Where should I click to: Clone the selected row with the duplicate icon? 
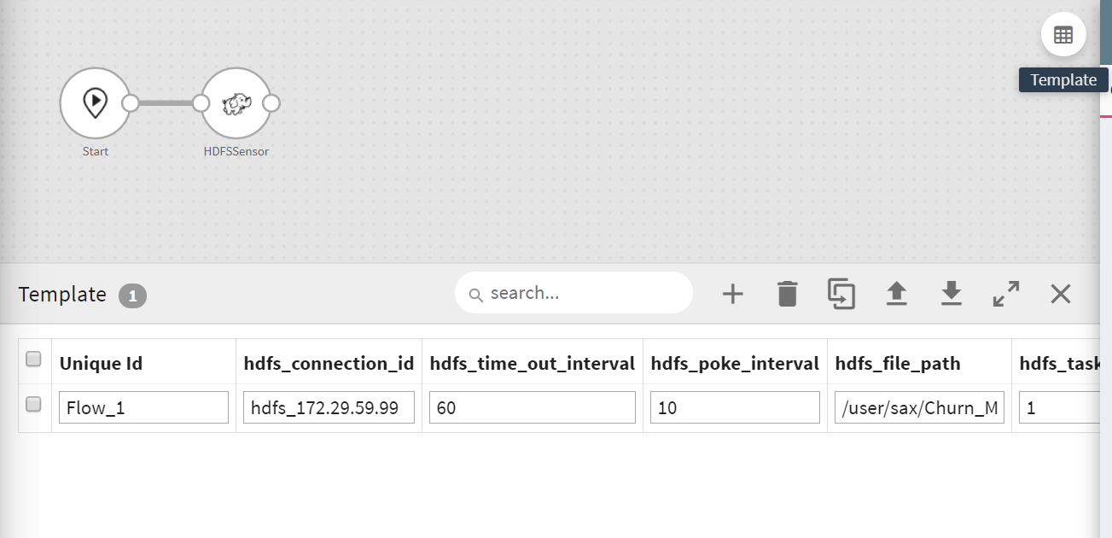tap(841, 295)
